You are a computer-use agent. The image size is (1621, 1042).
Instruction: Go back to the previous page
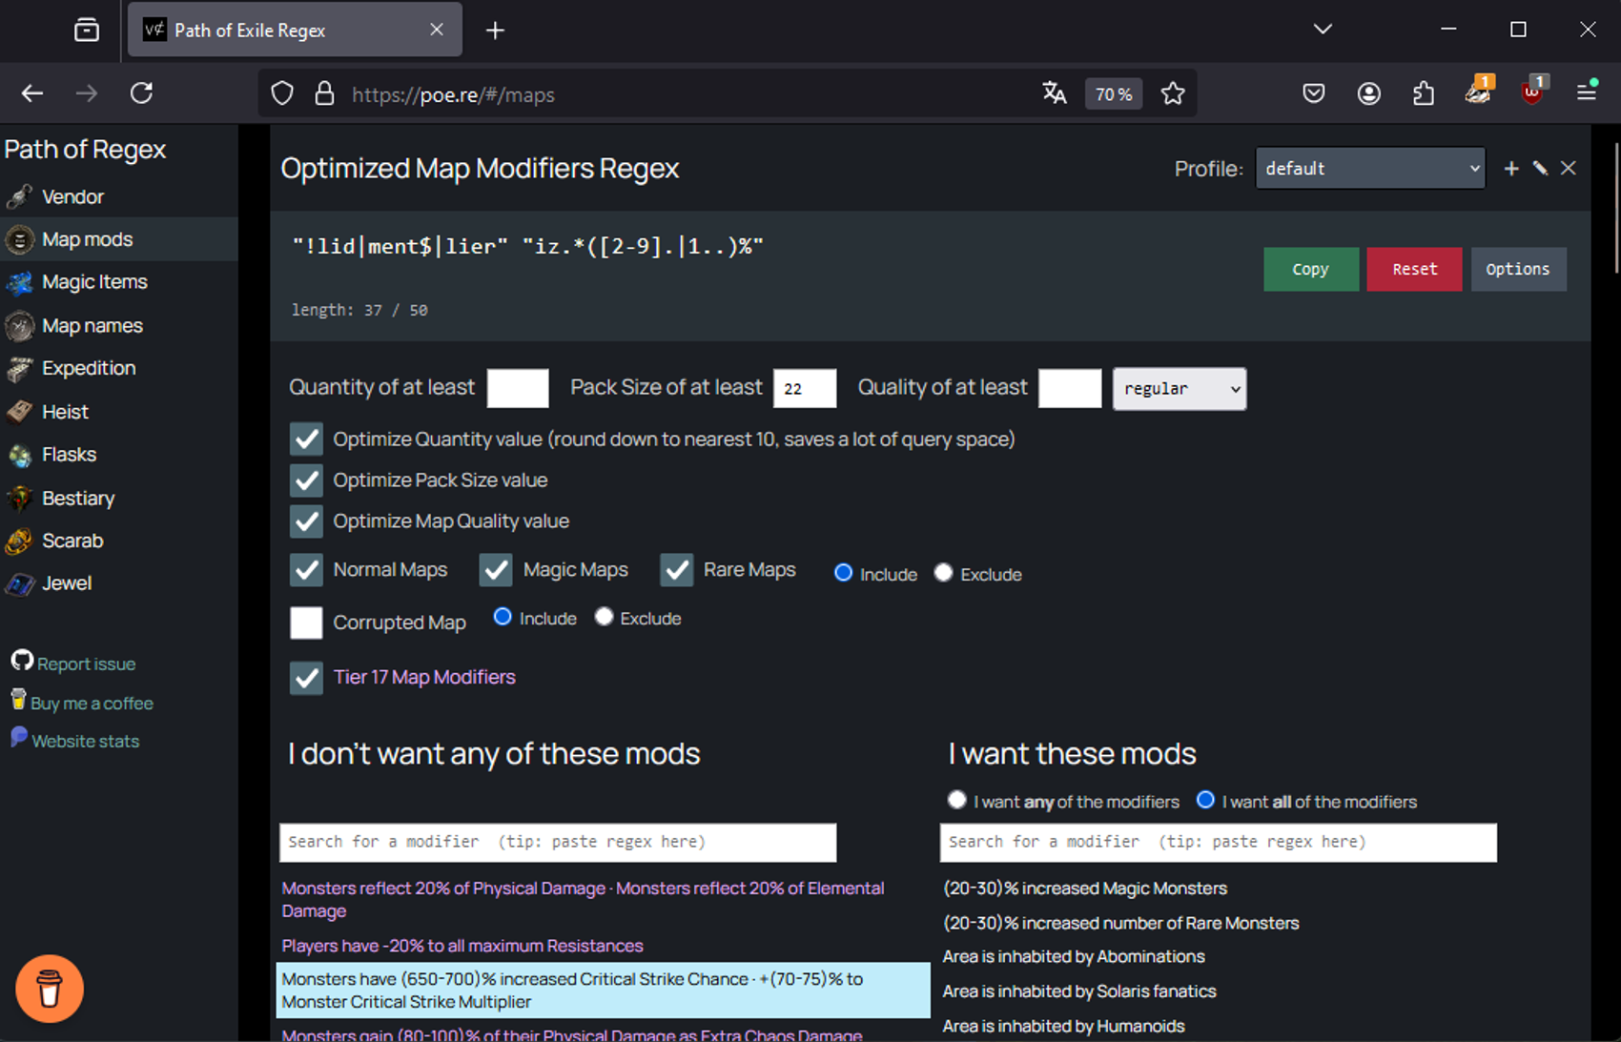coord(32,93)
